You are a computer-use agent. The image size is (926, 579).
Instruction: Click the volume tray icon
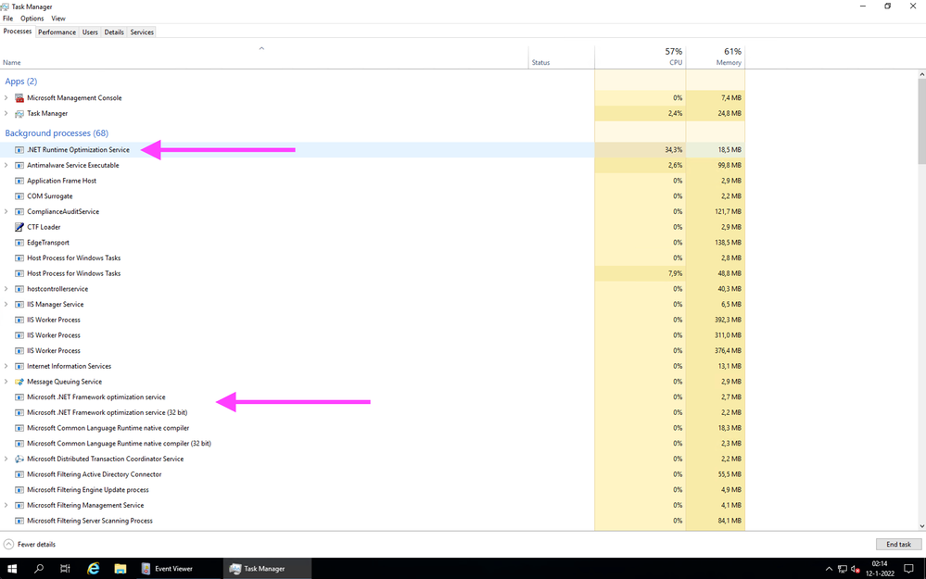coord(856,569)
